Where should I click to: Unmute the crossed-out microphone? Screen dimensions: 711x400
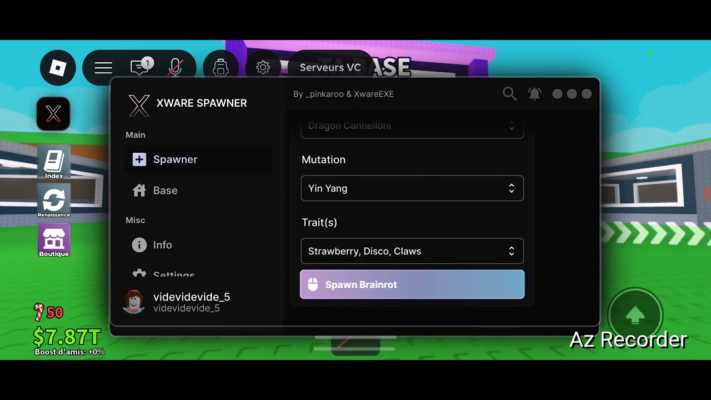click(176, 68)
